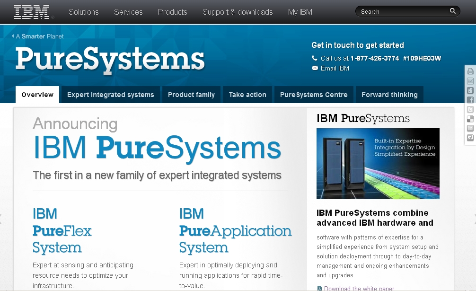The height and width of the screenshot is (291, 476).
Task: Click 'Get in touch to get started' heading
Action: 358,45
